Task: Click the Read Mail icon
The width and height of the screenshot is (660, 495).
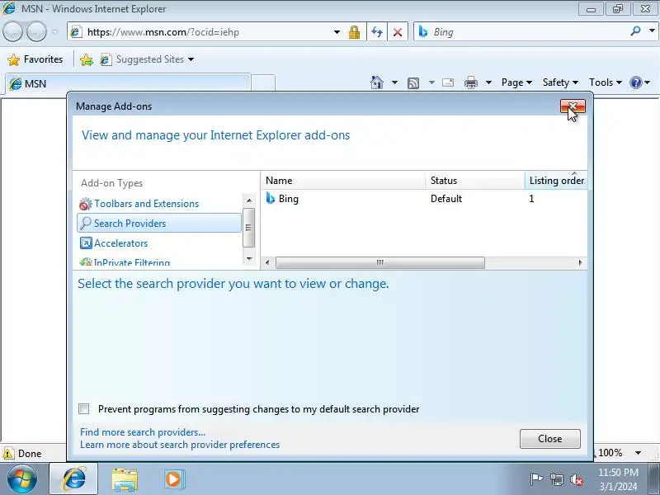Action: [448, 82]
